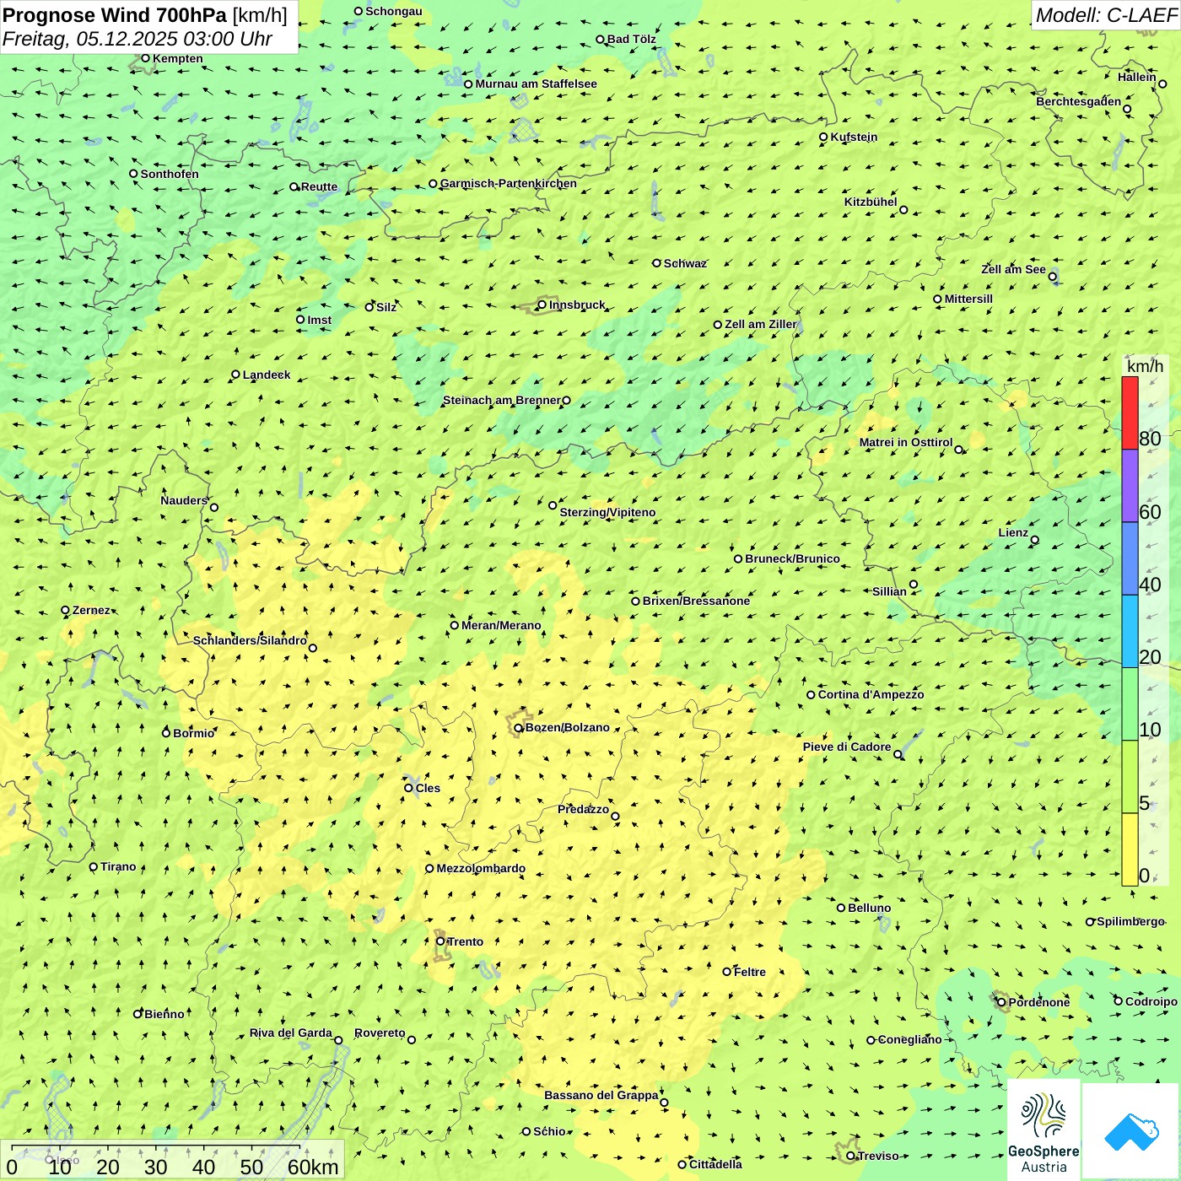This screenshot has width=1181, height=1181.
Task: Click the 'km/h' legend unit label
Action: [1145, 366]
